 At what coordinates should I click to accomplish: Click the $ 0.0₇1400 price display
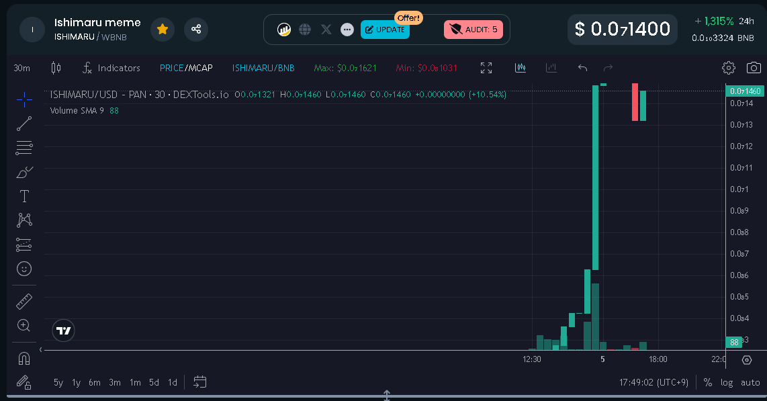[x=622, y=30]
